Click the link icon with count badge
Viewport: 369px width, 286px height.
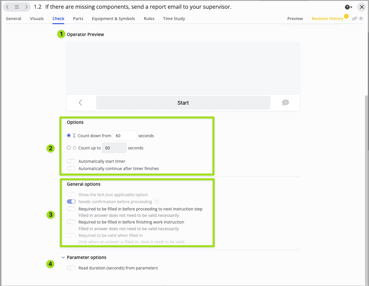tap(357, 19)
